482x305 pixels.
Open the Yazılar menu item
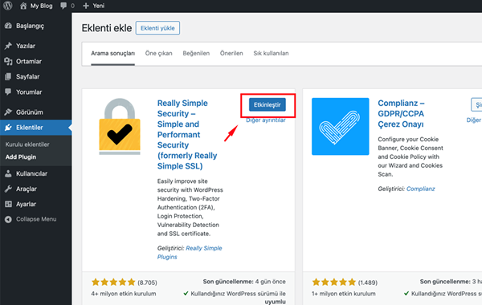point(26,46)
